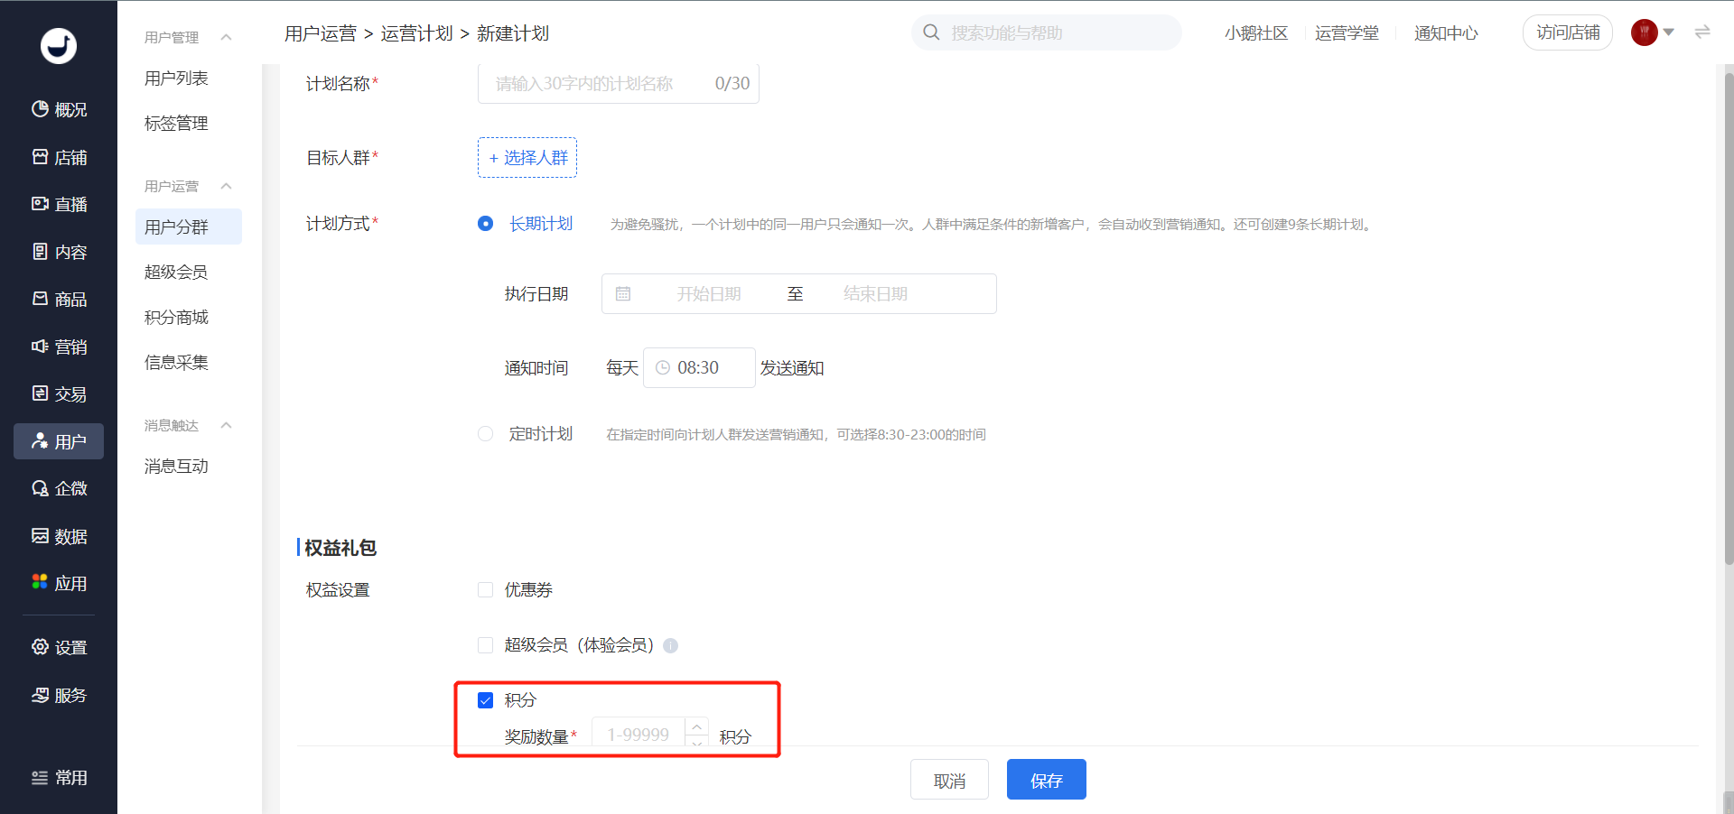
Task: Open 超级会员 in the side menu
Action: tap(177, 273)
